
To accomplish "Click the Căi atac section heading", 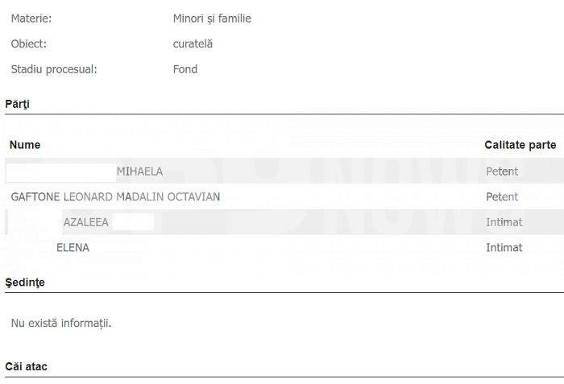I will 26,366.
